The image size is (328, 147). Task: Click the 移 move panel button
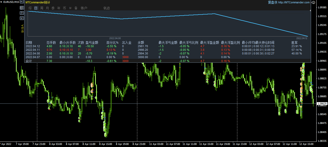[x=22, y=8]
